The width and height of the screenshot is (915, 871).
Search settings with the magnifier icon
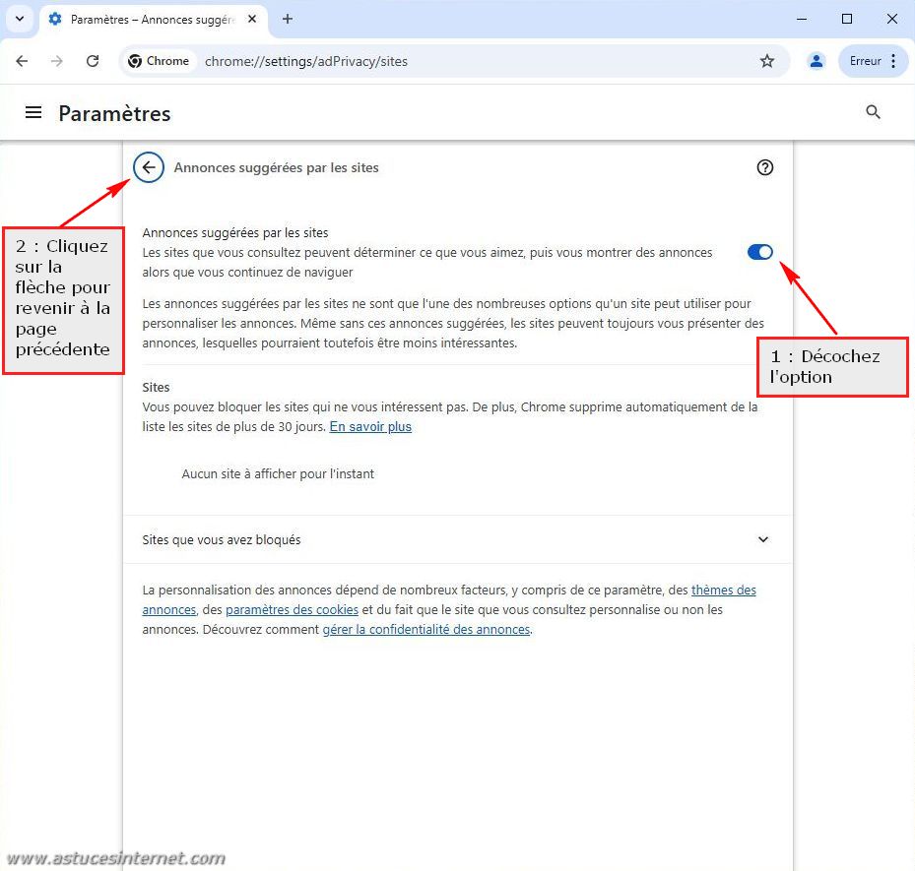873,112
